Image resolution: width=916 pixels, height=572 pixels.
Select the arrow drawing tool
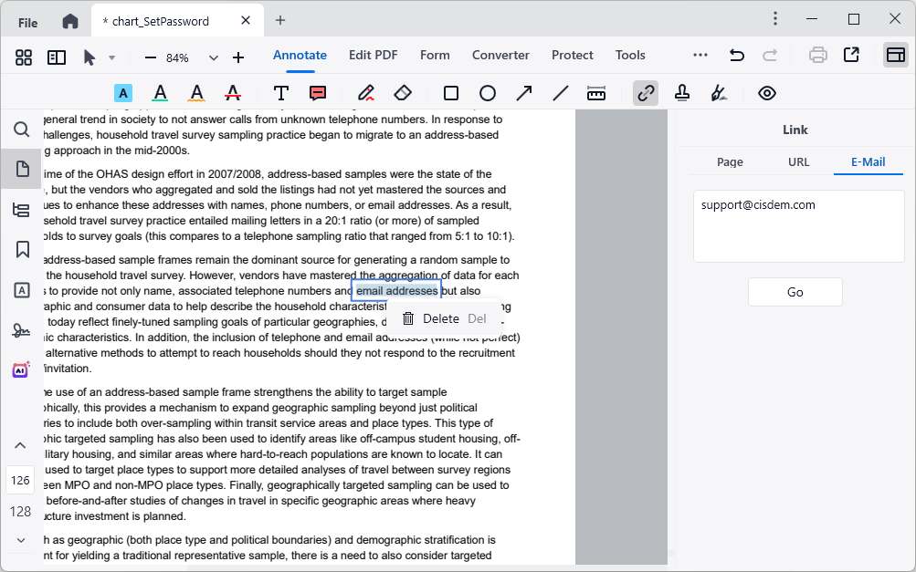tap(524, 93)
